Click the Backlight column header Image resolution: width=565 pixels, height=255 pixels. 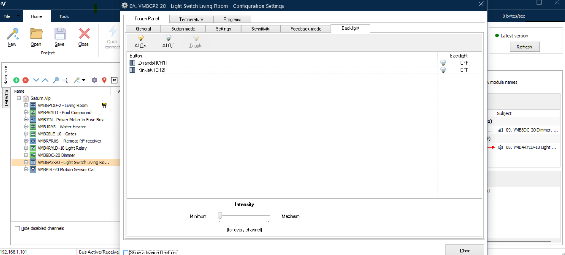(458, 56)
